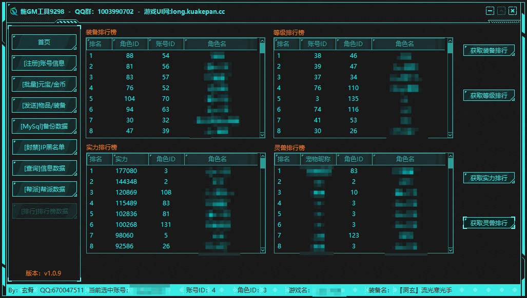Select rank 1 row in 等级排行榜

359,56
